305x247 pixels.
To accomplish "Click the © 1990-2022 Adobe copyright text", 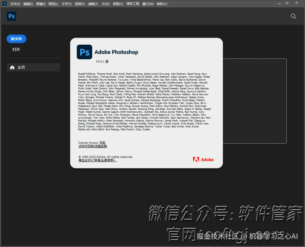I will [x=106, y=157].
